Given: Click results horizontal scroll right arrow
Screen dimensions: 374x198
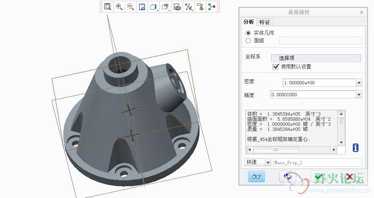Looking at the screenshot, I should coord(334,150).
